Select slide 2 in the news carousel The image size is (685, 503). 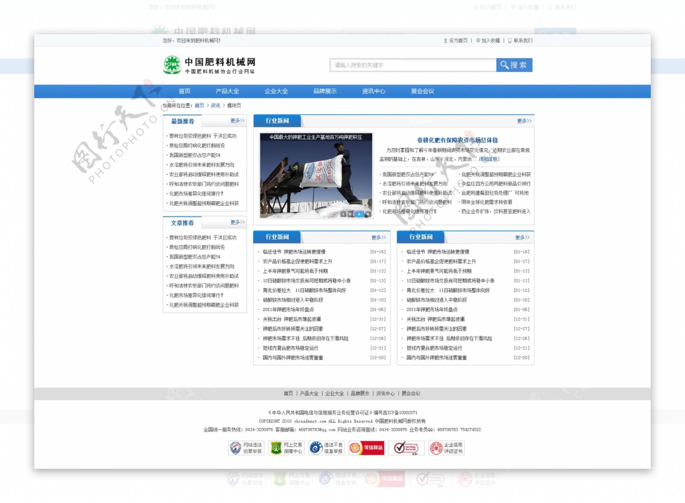coord(350,214)
